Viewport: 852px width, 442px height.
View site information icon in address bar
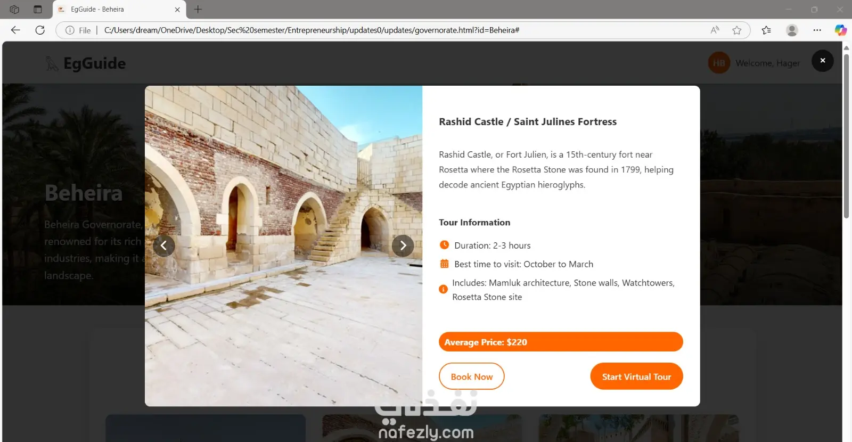(70, 30)
